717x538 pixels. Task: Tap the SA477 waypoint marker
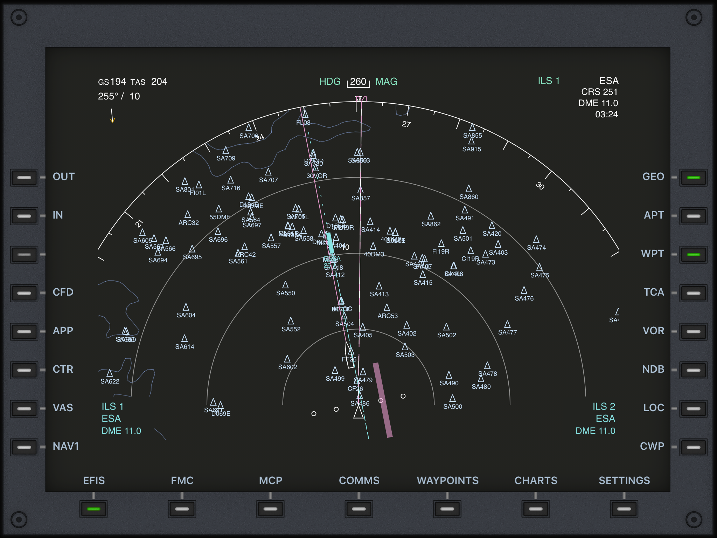507,324
